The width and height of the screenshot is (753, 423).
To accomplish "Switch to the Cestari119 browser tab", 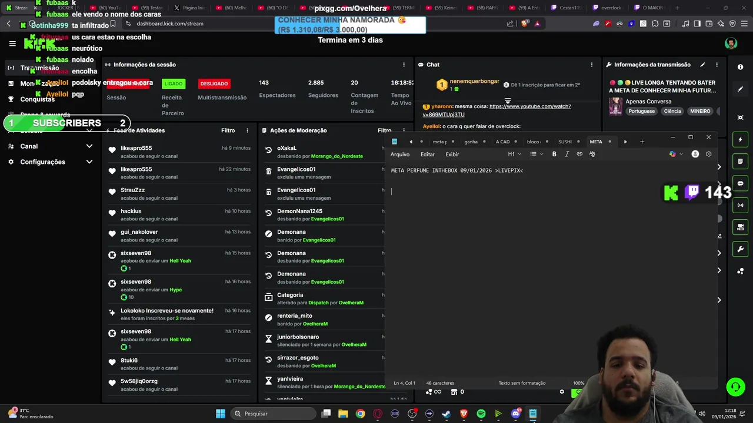I will coord(566,8).
